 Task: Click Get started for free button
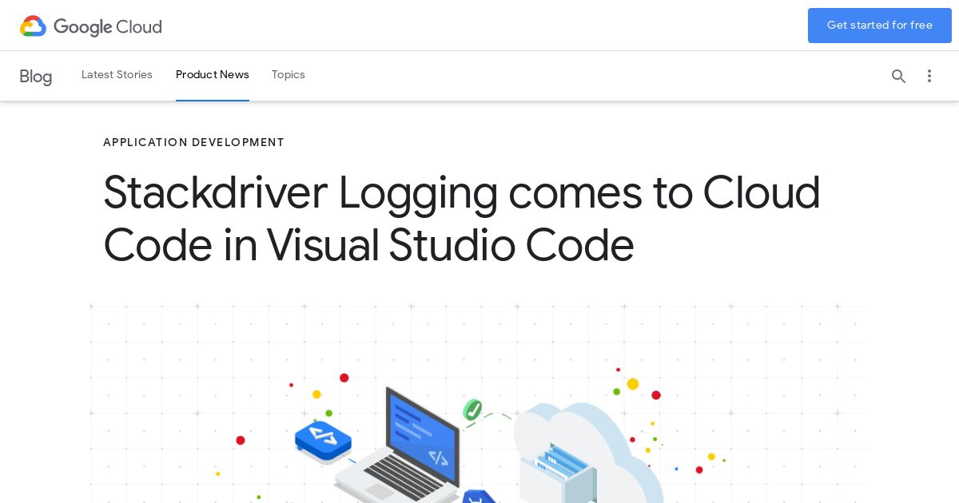tap(880, 26)
